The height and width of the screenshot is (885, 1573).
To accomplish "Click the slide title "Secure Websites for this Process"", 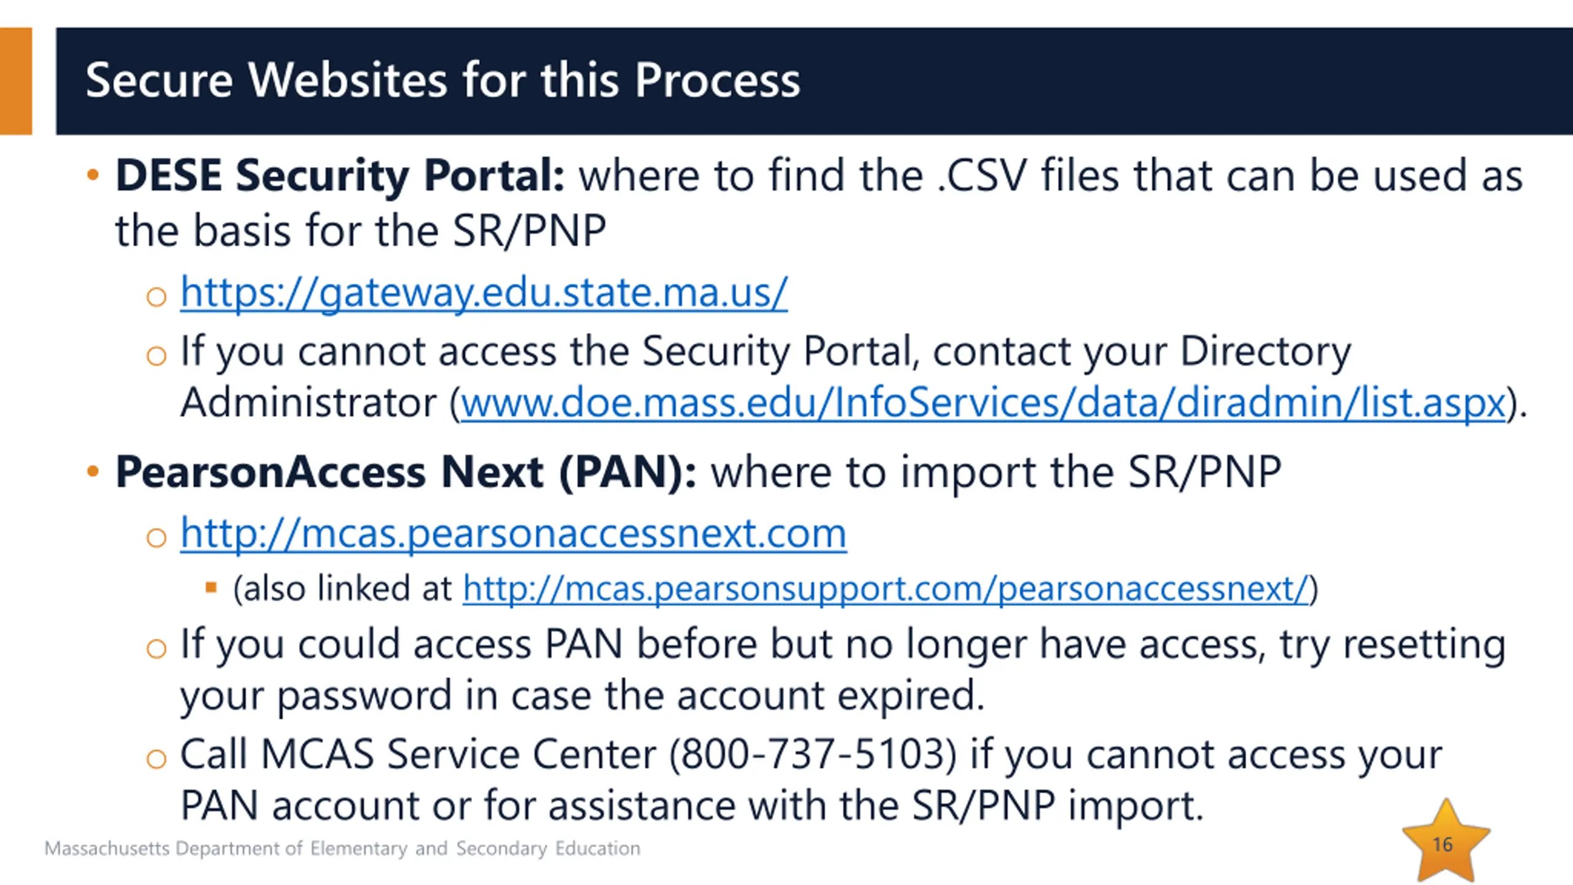I will tap(442, 81).
